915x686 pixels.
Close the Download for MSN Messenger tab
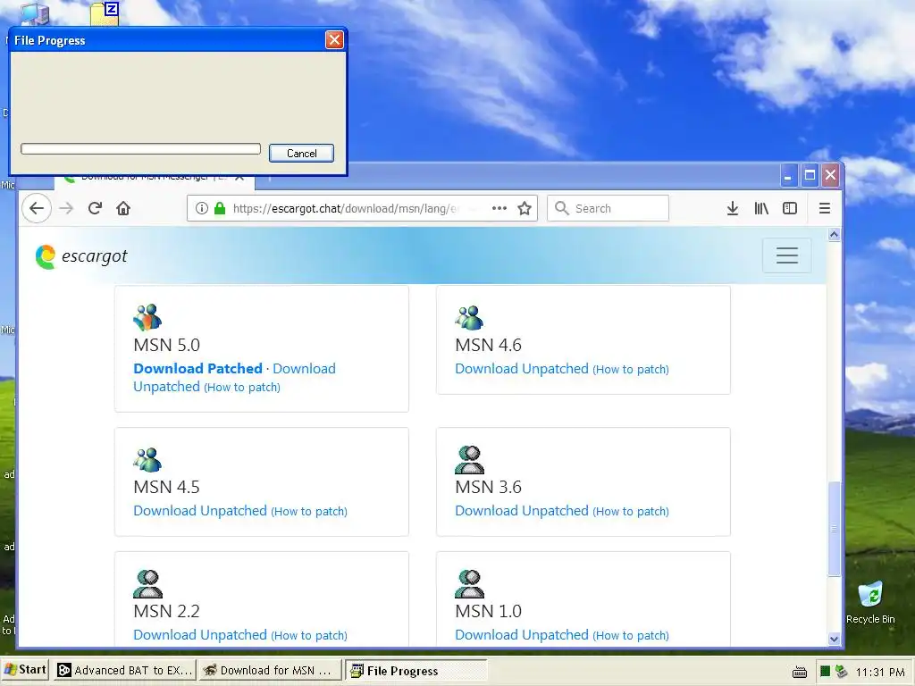239,177
